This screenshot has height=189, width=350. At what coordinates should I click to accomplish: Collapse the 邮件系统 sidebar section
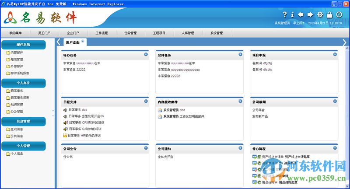pyautogui.click(x=24, y=45)
